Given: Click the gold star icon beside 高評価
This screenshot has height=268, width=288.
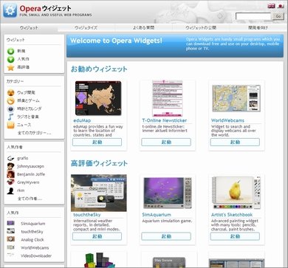Looking at the screenshot, I should click(10, 67).
